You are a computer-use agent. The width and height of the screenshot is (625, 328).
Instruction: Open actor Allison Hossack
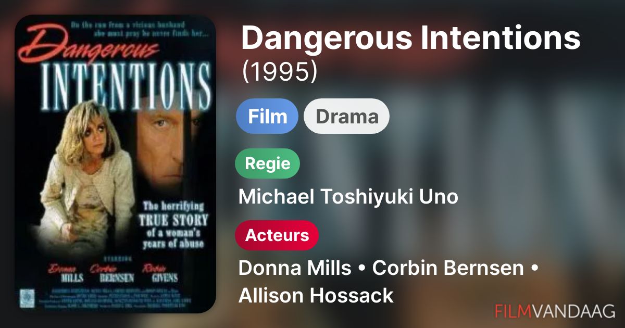point(316,296)
